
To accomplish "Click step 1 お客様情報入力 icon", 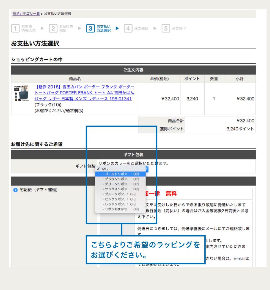I will pyautogui.click(x=15, y=28).
